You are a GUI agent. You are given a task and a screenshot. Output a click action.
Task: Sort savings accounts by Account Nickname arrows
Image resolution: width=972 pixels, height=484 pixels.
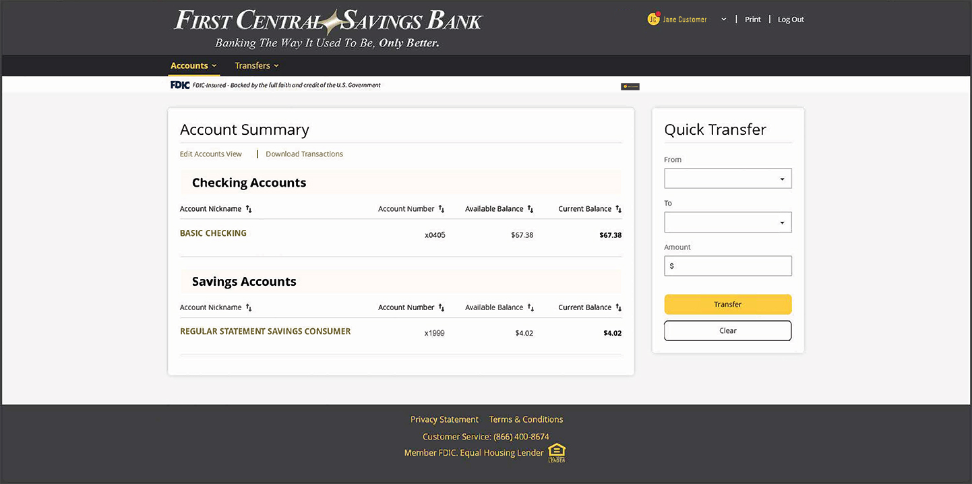coord(249,308)
